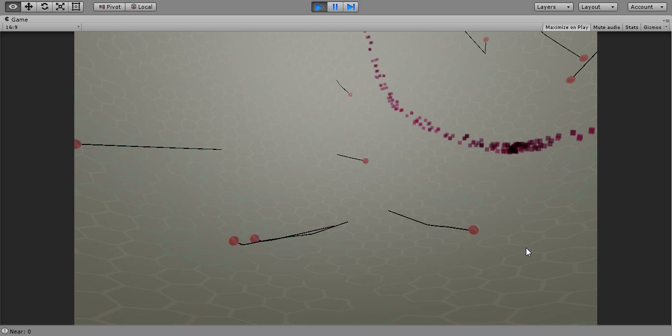Screen dimensions: 672x336
Task: Select the Rect transform tool
Action: tap(76, 7)
